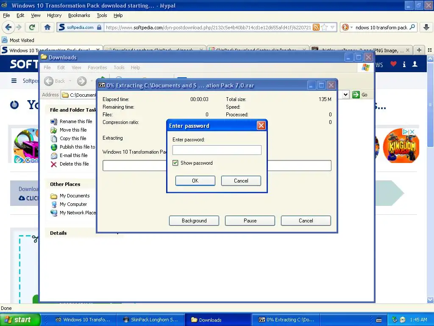Click the Explorer Back button

pyautogui.click(x=55, y=81)
